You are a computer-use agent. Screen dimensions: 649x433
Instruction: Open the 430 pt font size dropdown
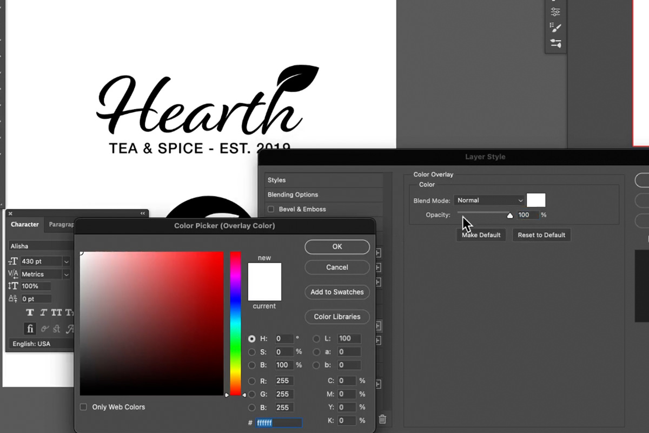[66, 261]
